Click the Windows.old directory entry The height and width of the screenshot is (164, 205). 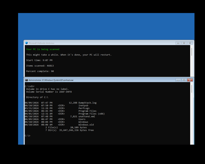coord(59,125)
